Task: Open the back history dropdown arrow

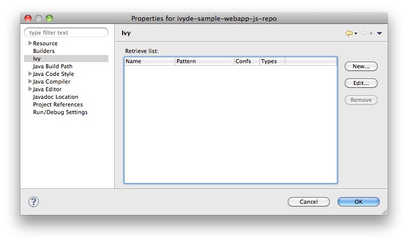Action: point(356,34)
